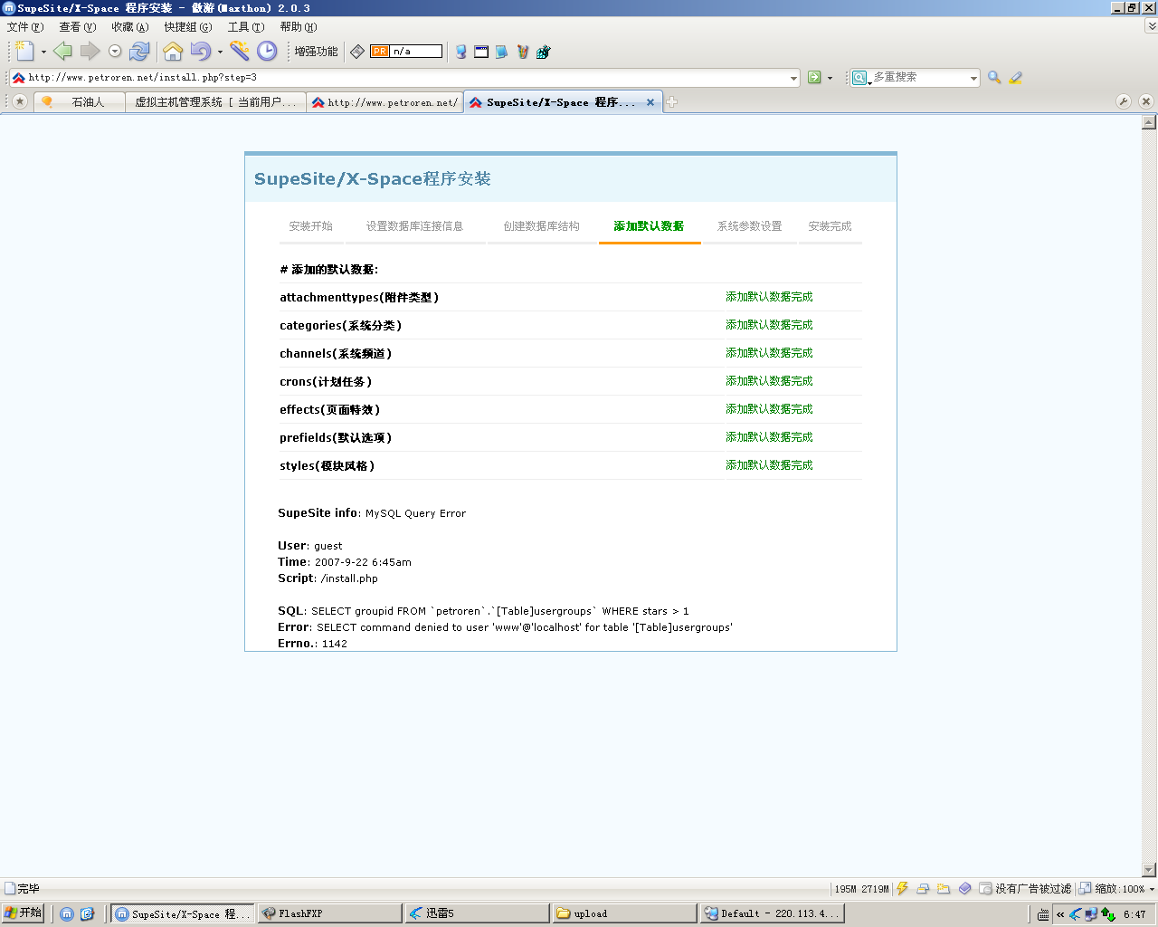This screenshot has height=927, width=1158.
Task: Open the New page dropdown arrow
Action: pos(43,52)
